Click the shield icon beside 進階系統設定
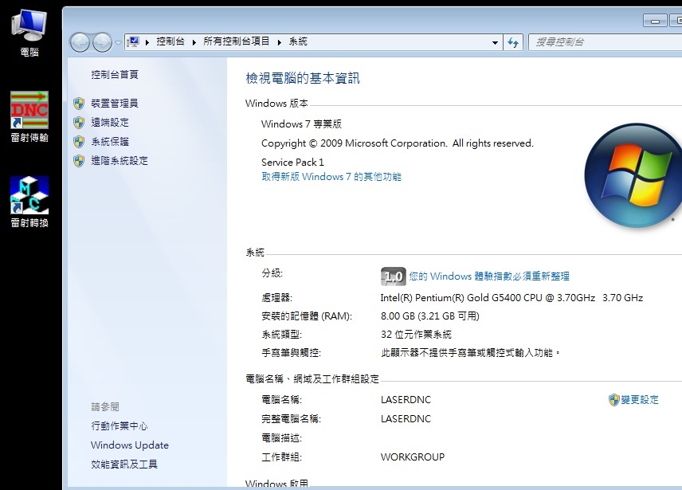This screenshot has height=490, width=682. [x=79, y=161]
